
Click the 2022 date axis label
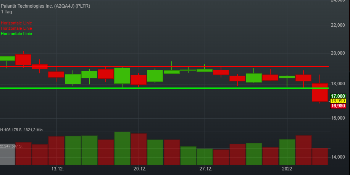[287, 169]
